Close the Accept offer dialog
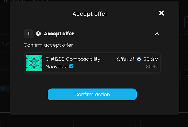The height and width of the screenshot is (127, 188). pos(161,13)
